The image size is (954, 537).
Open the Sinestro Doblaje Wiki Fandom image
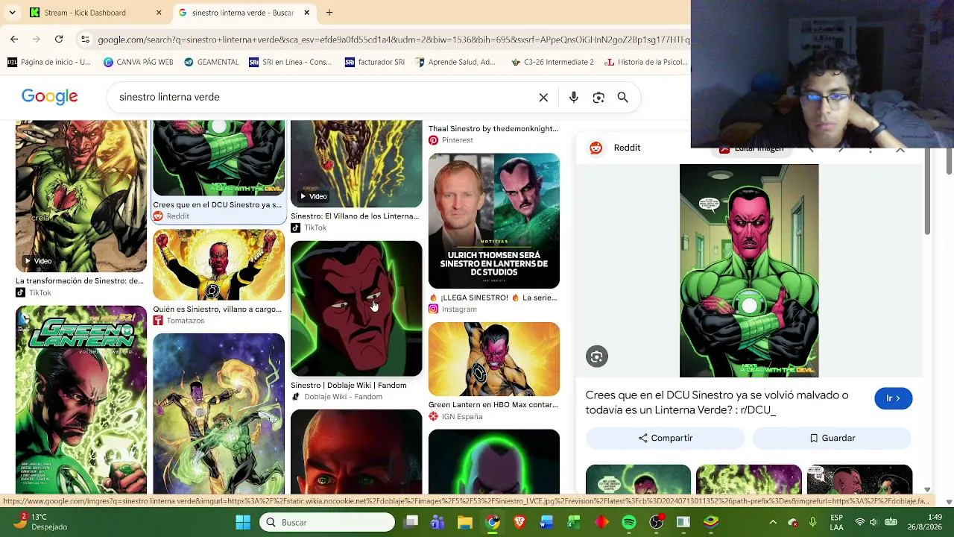tap(356, 309)
